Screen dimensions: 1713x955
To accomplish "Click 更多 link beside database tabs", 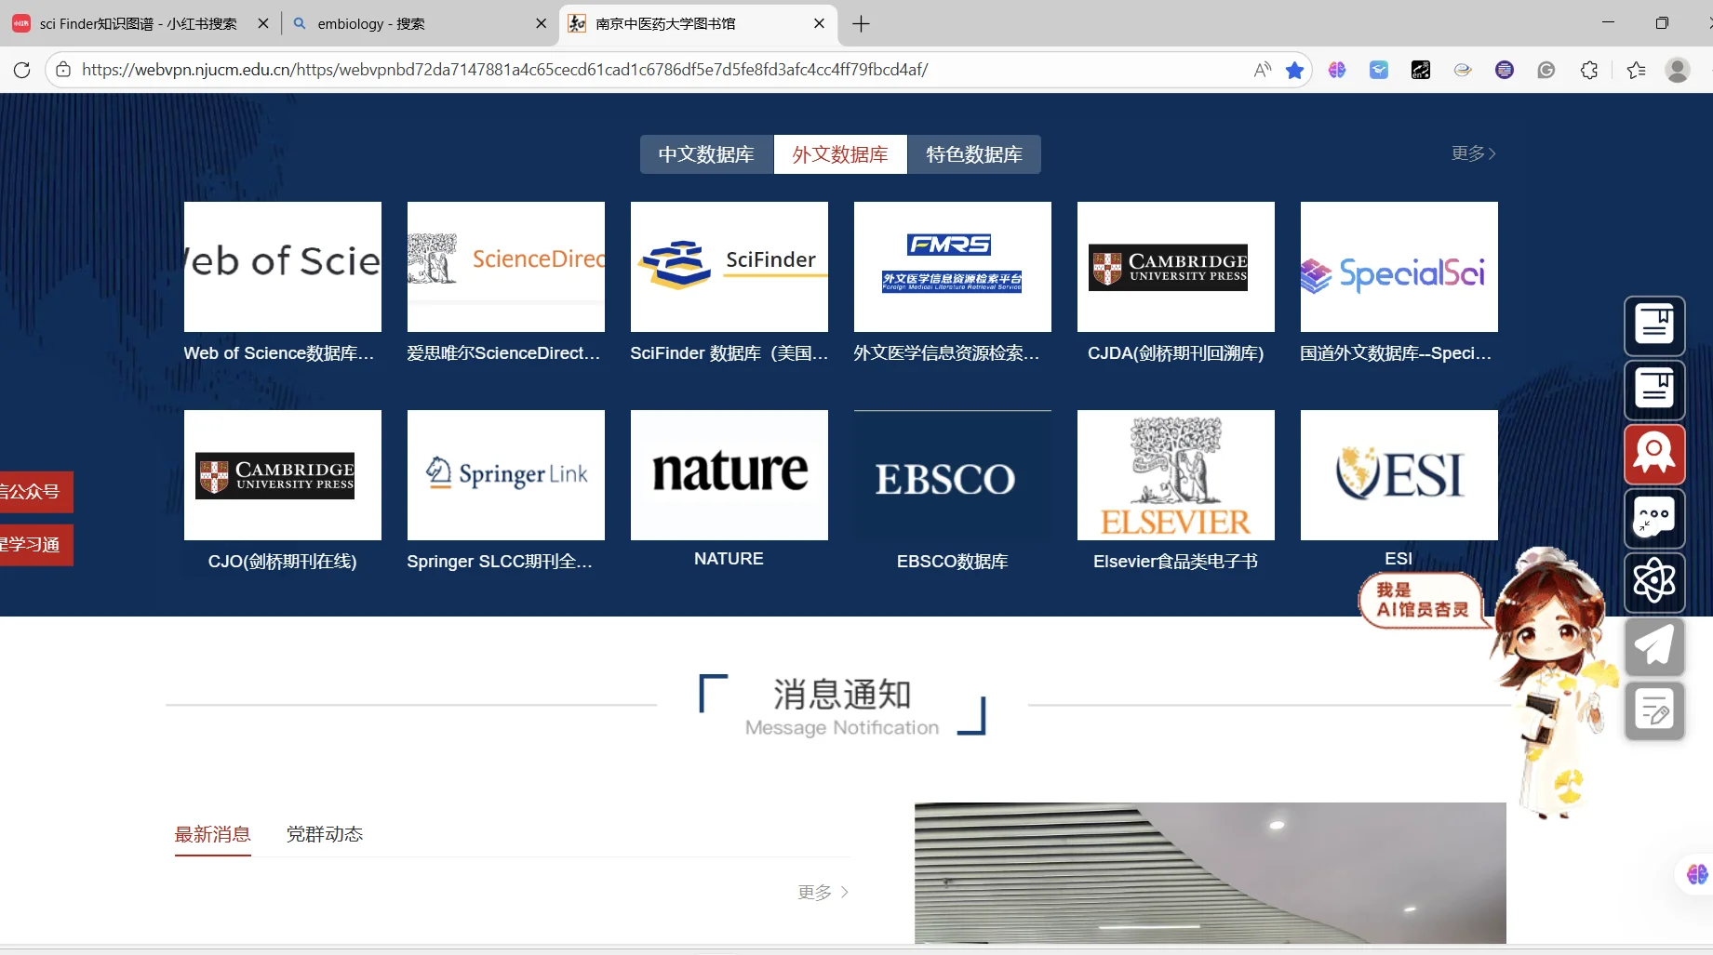I will tap(1474, 153).
